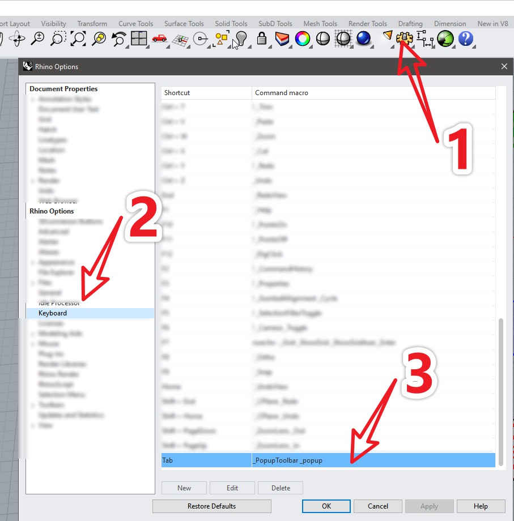The height and width of the screenshot is (521, 514).
Task: Click the circle-with-point icon
Action: 201,39
